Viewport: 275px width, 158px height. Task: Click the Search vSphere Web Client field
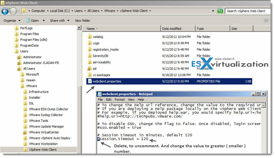coord(248,11)
